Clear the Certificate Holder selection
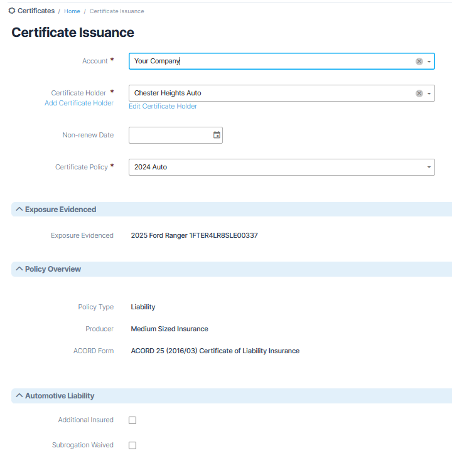452x458 pixels. [419, 93]
